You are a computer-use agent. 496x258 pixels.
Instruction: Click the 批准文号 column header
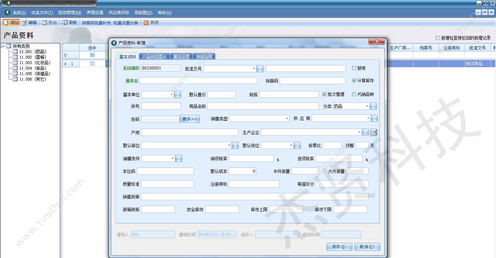(x=477, y=48)
